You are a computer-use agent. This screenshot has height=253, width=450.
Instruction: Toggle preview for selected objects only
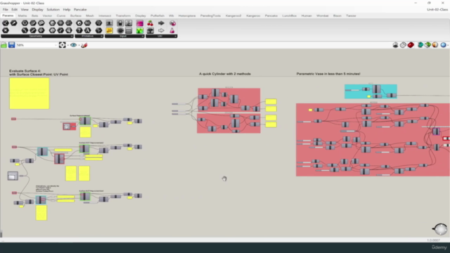420,45
